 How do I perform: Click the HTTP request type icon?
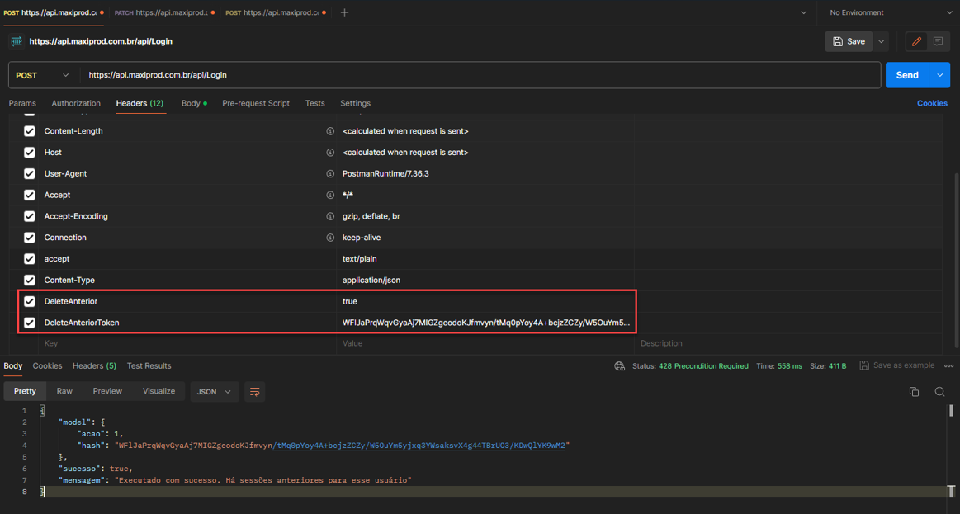[17, 41]
